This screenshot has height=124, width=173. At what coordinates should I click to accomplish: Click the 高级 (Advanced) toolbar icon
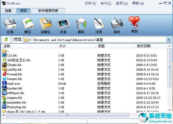point(116,25)
